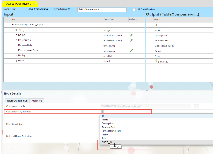Click key icon next to output SURR_ID
The height and width of the screenshot is (154, 213).
(156, 61)
